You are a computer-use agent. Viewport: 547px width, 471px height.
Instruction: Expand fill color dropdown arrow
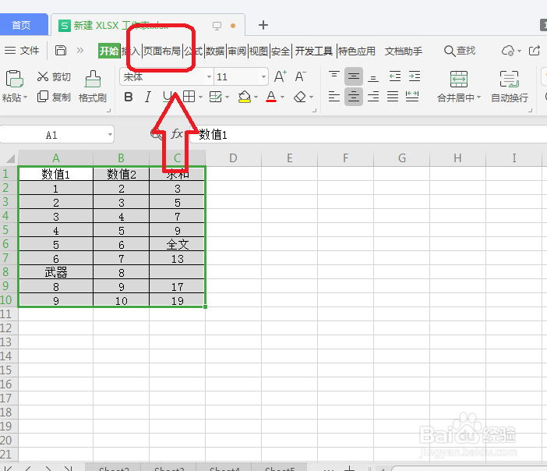pyautogui.click(x=256, y=97)
